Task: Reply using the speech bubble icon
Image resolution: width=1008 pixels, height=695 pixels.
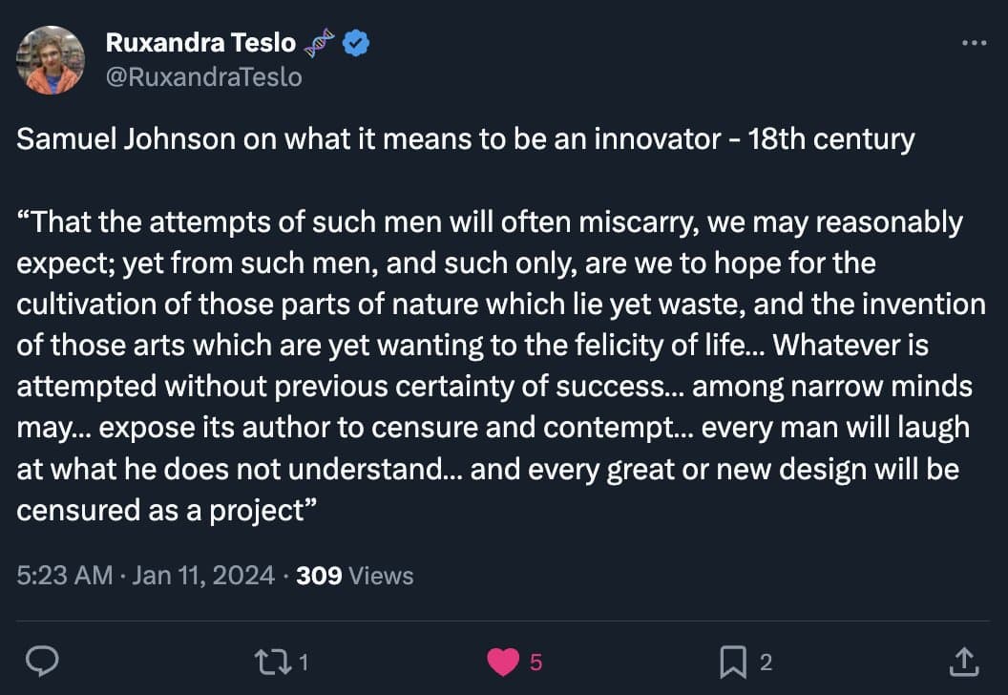Action: (43, 661)
